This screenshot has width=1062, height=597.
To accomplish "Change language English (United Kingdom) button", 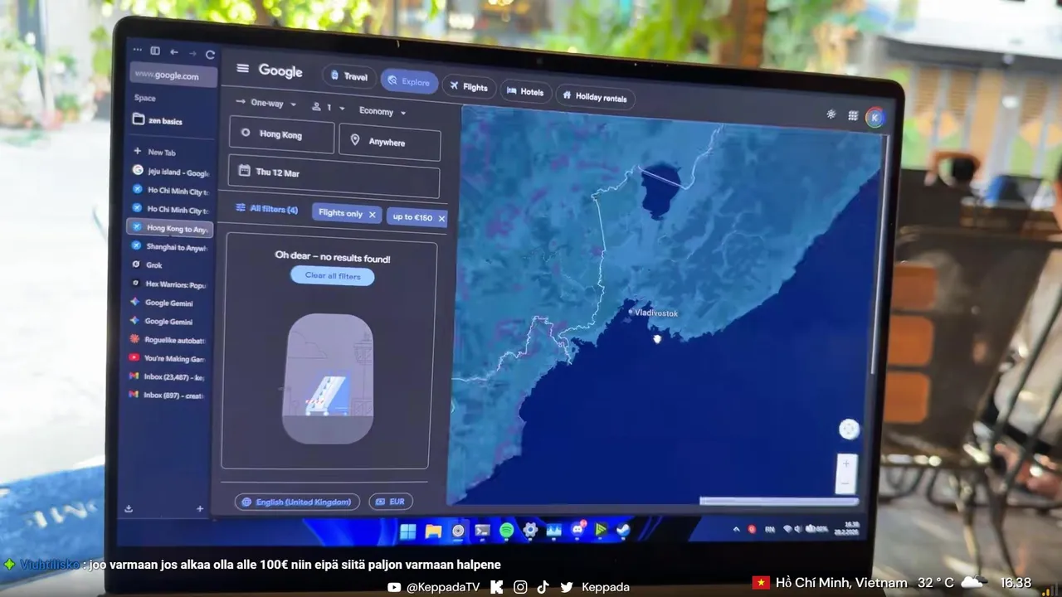I will (298, 502).
